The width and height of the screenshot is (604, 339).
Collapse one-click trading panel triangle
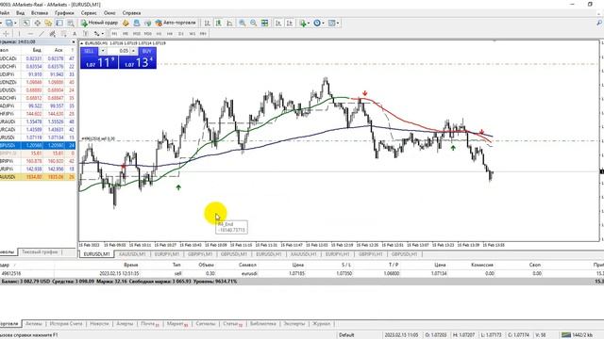coord(82,43)
